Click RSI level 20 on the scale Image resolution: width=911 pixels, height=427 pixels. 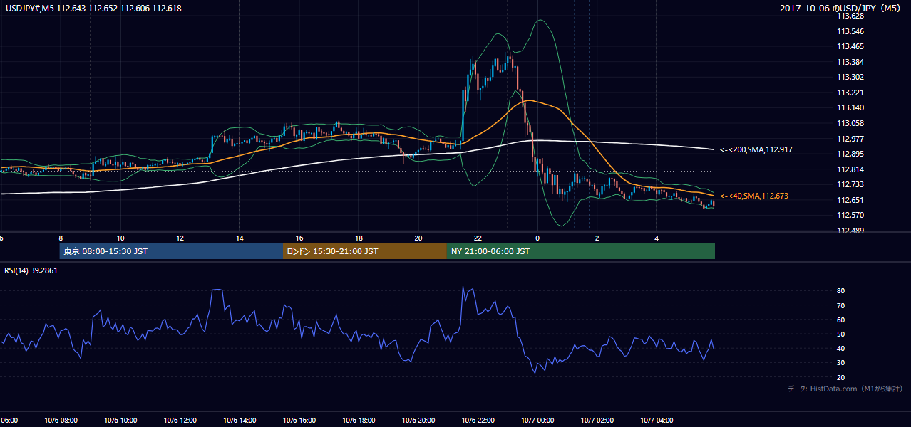[841, 377]
